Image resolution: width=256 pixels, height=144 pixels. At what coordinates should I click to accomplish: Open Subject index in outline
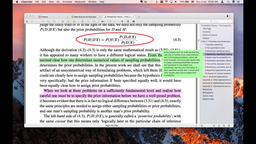tap(208, 99)
